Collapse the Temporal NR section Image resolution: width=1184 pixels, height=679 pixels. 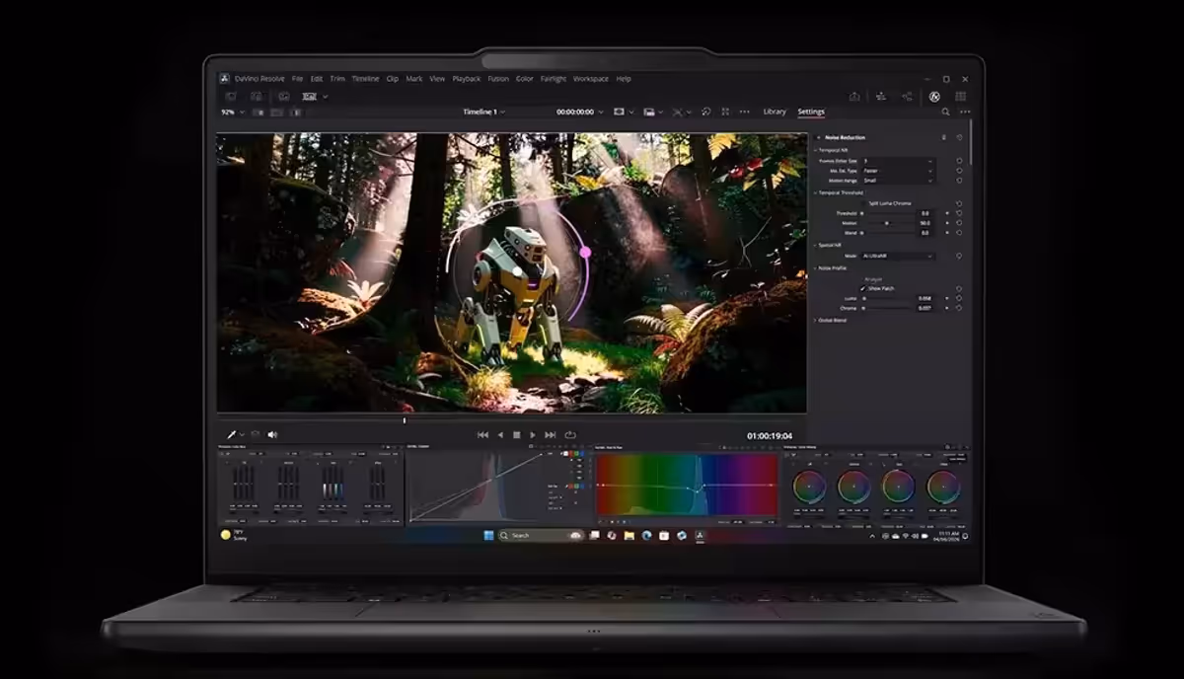pos(815,150)
